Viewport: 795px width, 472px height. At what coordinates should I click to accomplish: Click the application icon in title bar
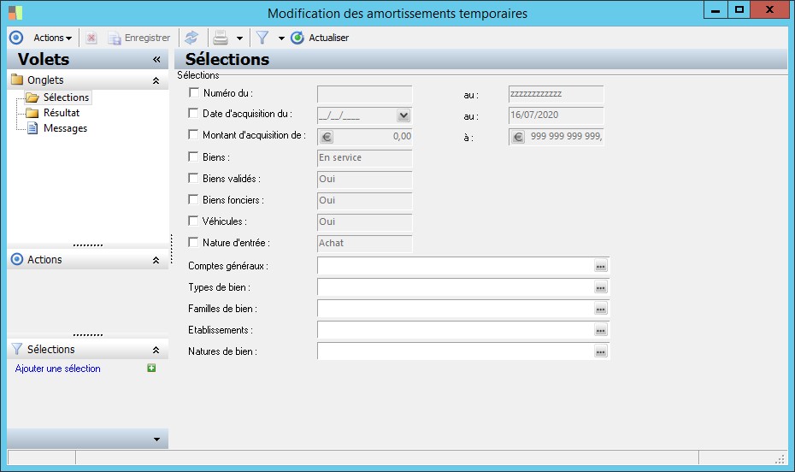[x=15, y=13]
